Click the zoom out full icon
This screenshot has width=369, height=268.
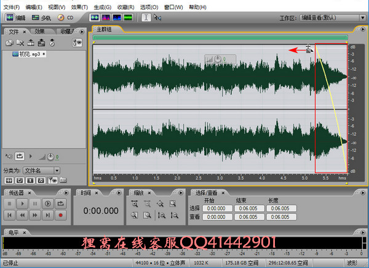coord(160,204)
